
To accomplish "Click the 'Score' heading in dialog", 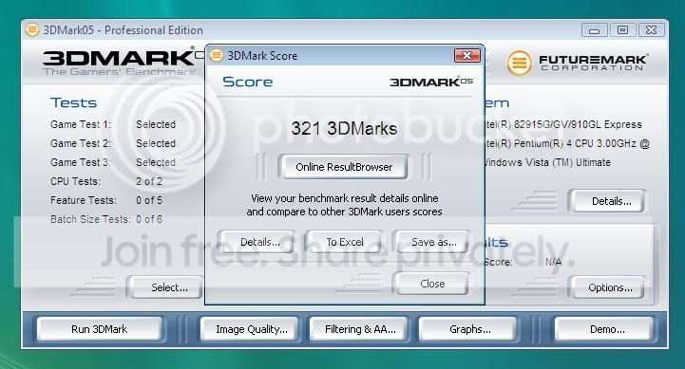I will [248, 82].
